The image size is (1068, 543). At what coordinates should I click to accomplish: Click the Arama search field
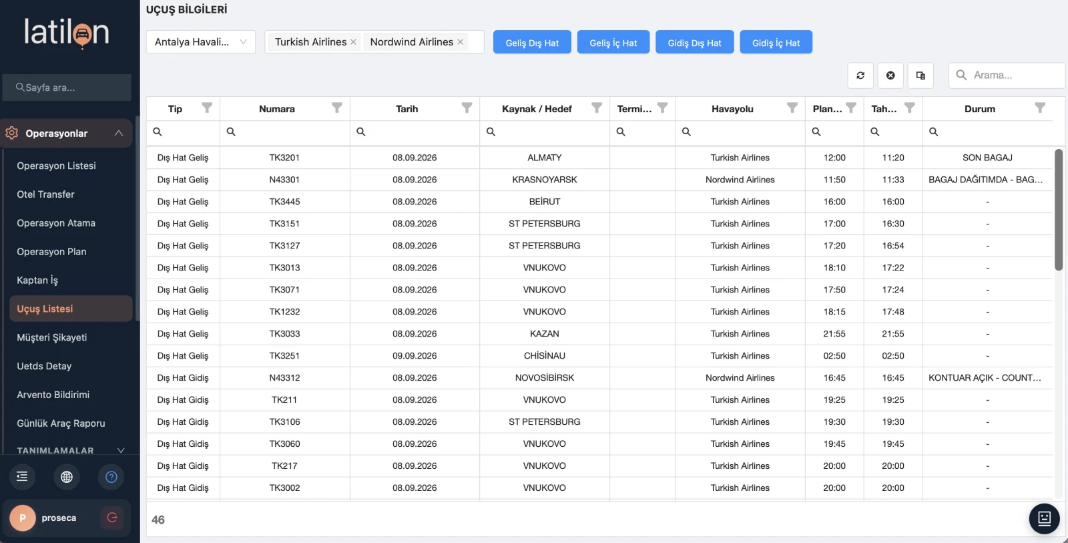[1007, 75]
